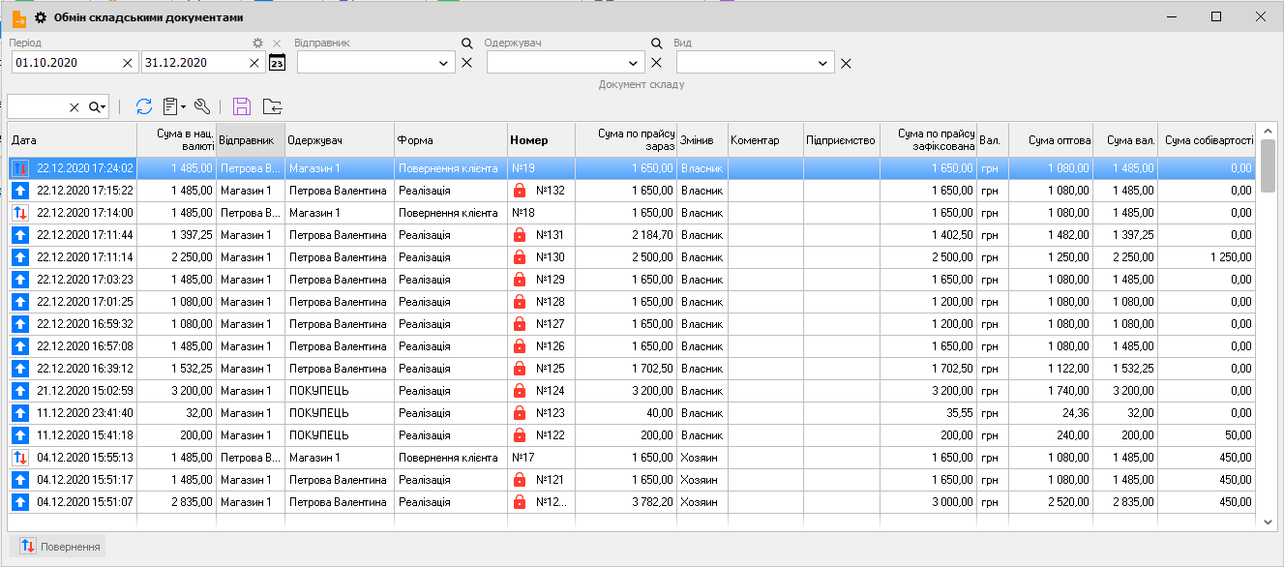This screenshot has height=567, width=1284.
Task: Click the end date field 31.12.2020
Action: [194, 63]
